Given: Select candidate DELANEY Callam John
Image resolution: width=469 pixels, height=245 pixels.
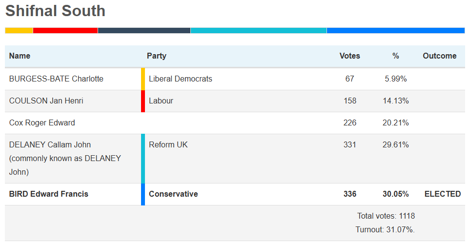Looking at the screenshot, I should [x=50, y=145].
